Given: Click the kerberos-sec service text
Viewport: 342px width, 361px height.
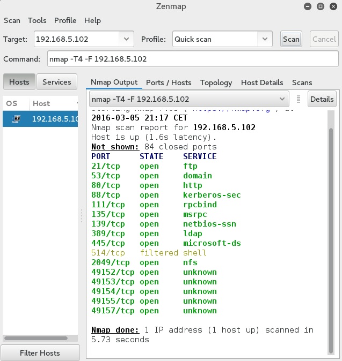Looking at the screenshot, I should [x=212, y=195].
